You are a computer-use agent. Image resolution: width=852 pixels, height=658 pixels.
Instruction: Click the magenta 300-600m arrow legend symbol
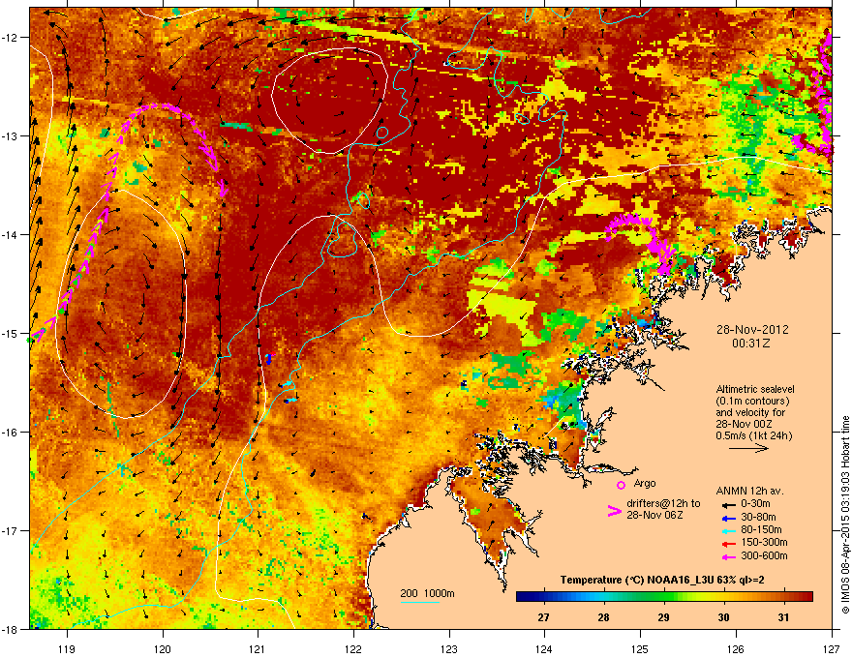click(727, 557)
